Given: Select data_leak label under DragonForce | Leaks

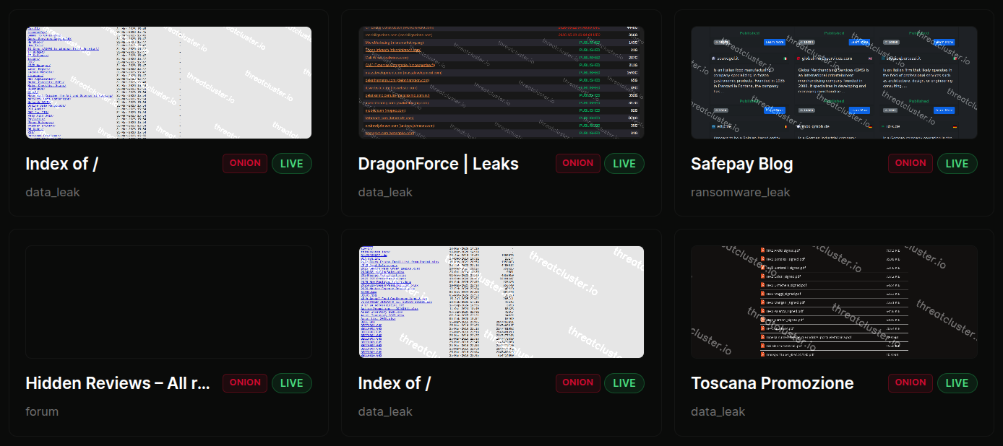Looking at the screenshot, I should click(x=386, y=192).
